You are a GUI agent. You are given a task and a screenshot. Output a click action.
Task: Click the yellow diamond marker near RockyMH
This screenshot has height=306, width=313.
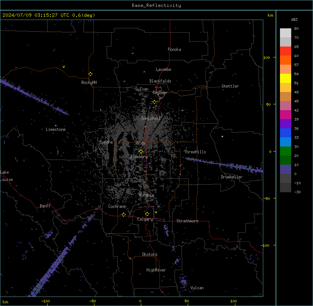coord(91,74)
